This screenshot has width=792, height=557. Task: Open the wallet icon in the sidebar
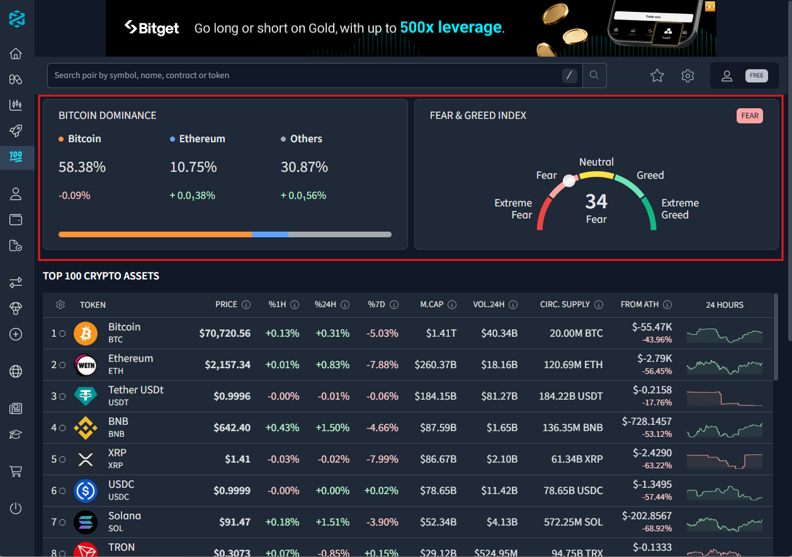click(16, 220)
